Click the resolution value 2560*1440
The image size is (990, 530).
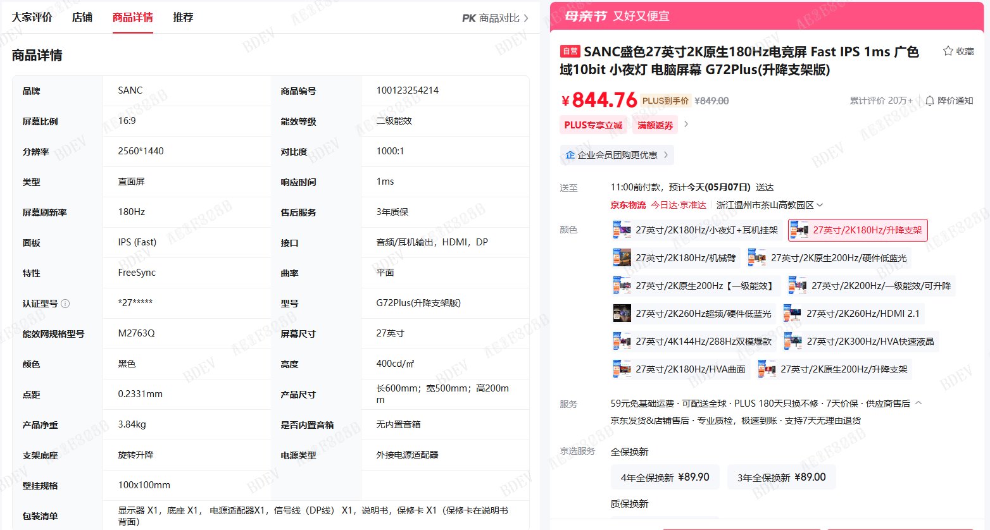[141, 151]
